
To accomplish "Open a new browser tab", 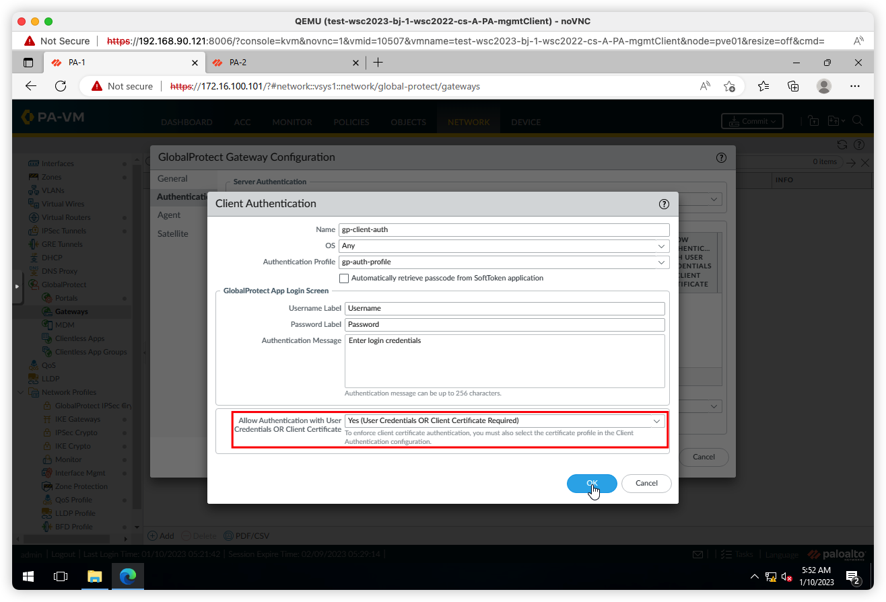I will click(378, 63).
